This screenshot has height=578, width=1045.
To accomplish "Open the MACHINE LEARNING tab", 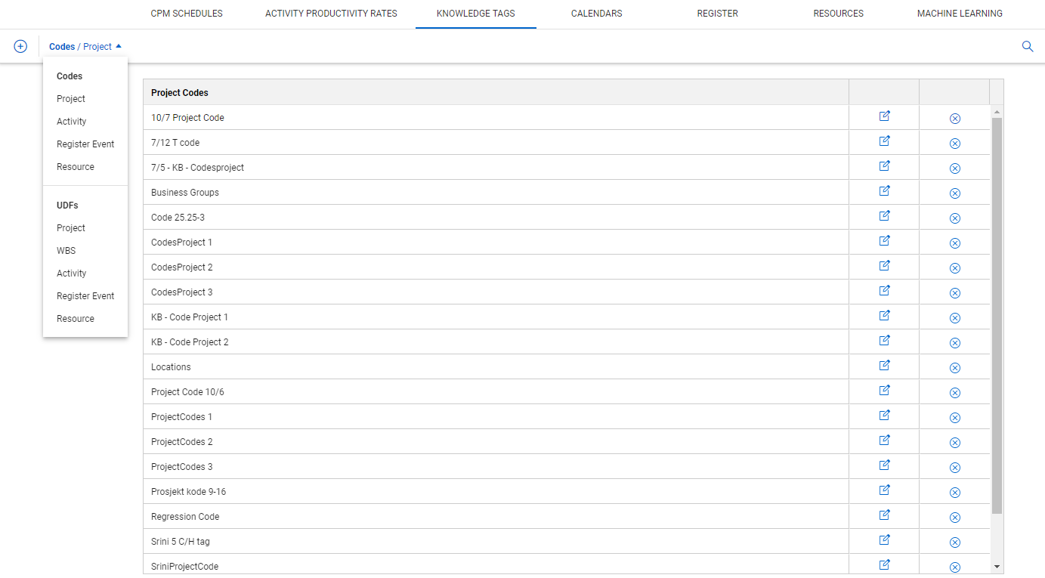I will [960, 13].
